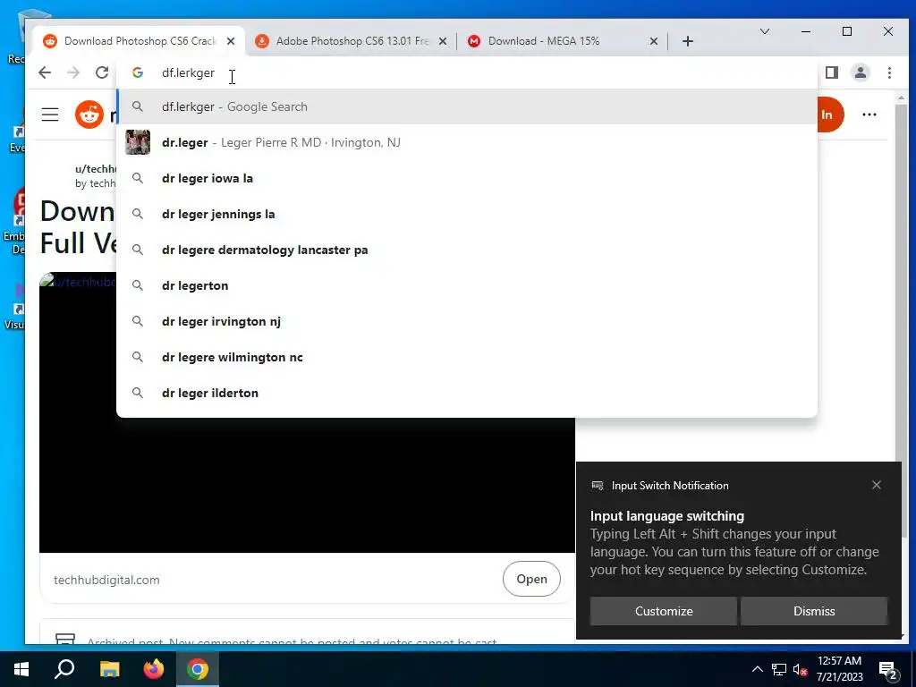Choose suggestion dr legere wilmington nc
This screenshot has width=916, height=687.
point(467,357)
